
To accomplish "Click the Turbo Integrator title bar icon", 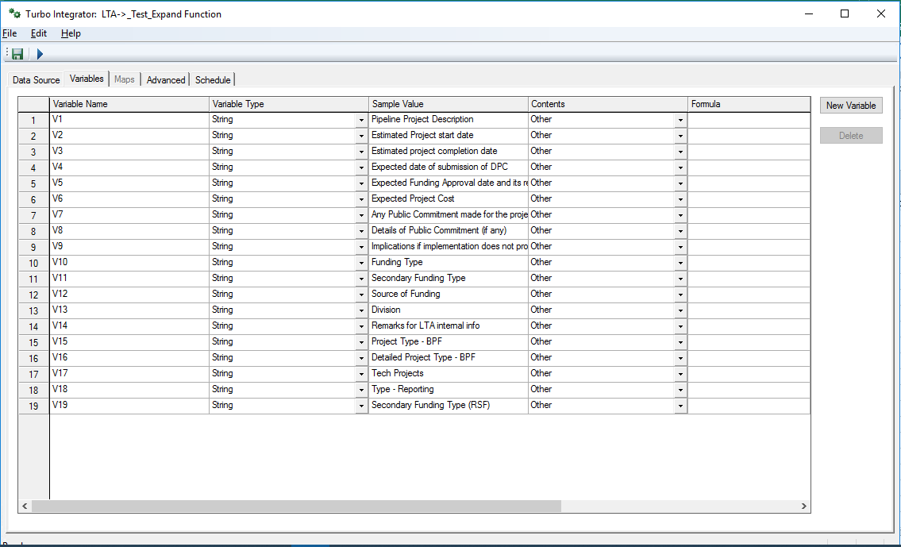I will 13,13.
